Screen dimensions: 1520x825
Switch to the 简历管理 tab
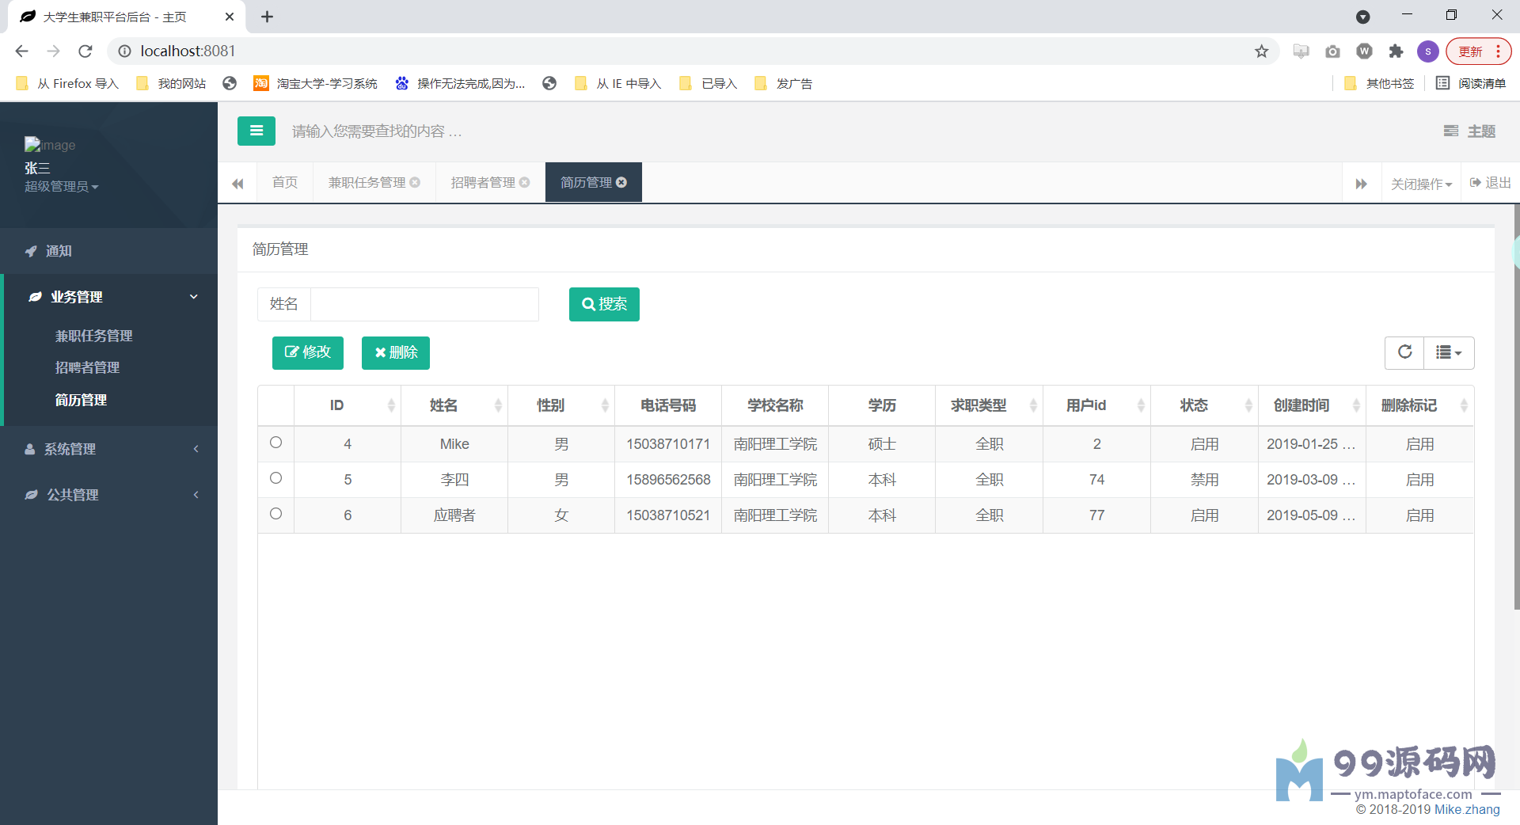pyautogui.click(x=586, y=183)
